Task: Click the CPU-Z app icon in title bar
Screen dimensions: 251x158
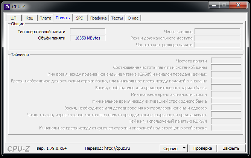Action: point(7,7)
